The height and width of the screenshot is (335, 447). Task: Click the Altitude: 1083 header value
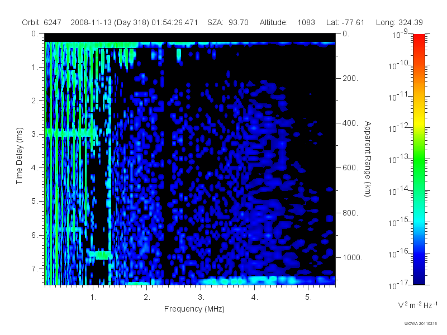pyautogui.click(x=287, y=22)
